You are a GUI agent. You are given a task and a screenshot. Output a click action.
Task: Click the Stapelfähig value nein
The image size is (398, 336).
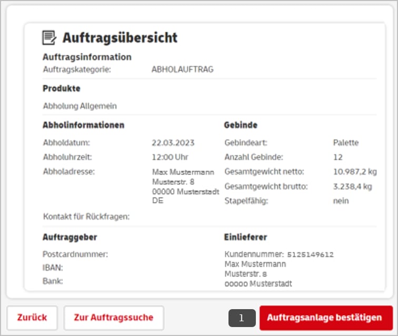pos(341,201)
